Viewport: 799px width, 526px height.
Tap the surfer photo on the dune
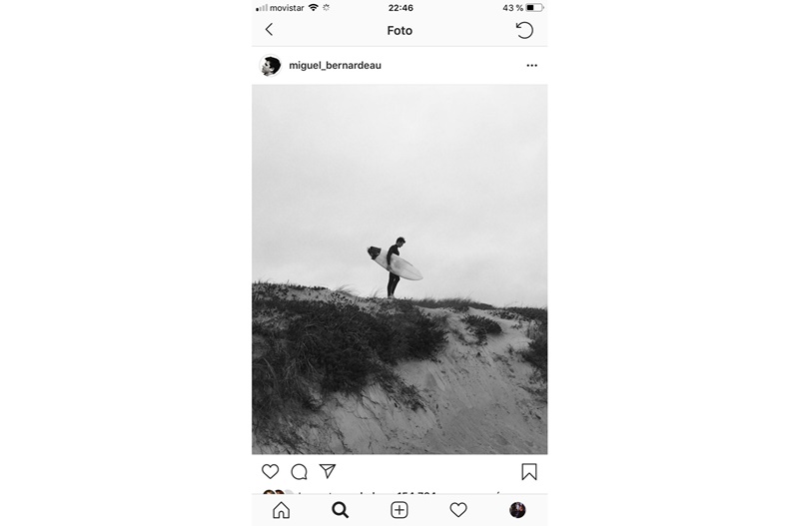(399, 269)
